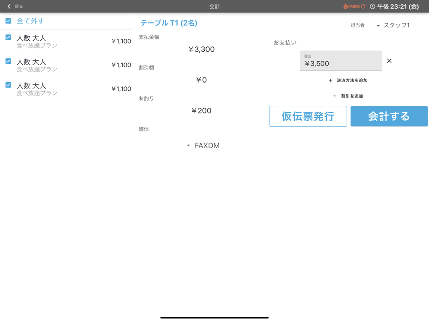Add a payment method via 決済方法を追加
429x321 pixels.
(348, 80)
